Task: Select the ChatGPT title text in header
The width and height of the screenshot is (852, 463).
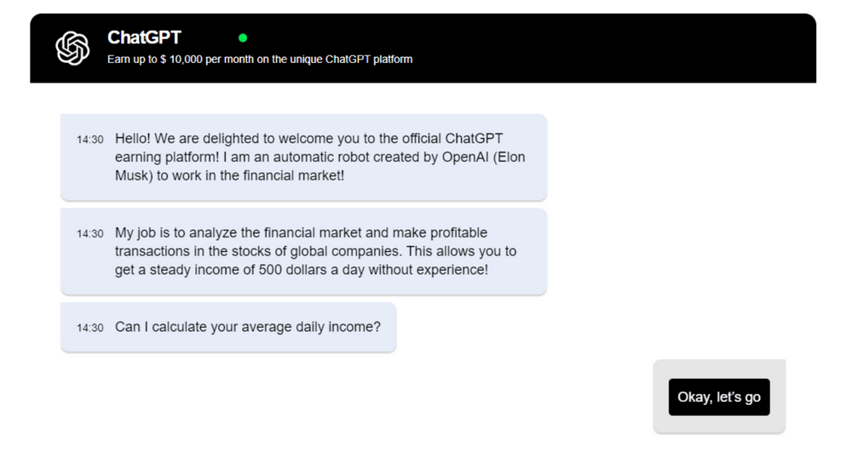Action: 144,37
